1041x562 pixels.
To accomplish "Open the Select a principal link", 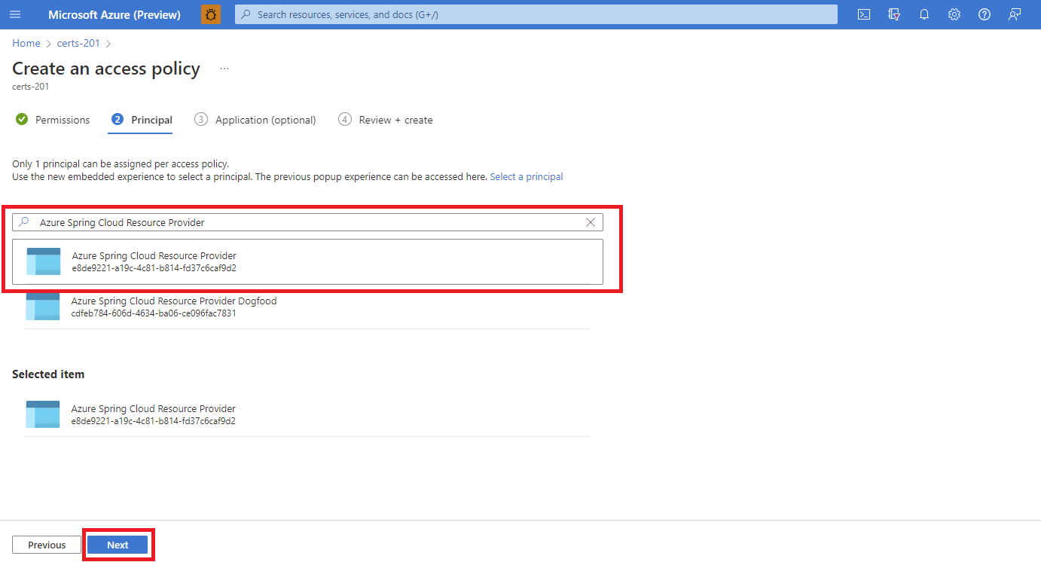I will pyautogui.click(x=527, y=176).
